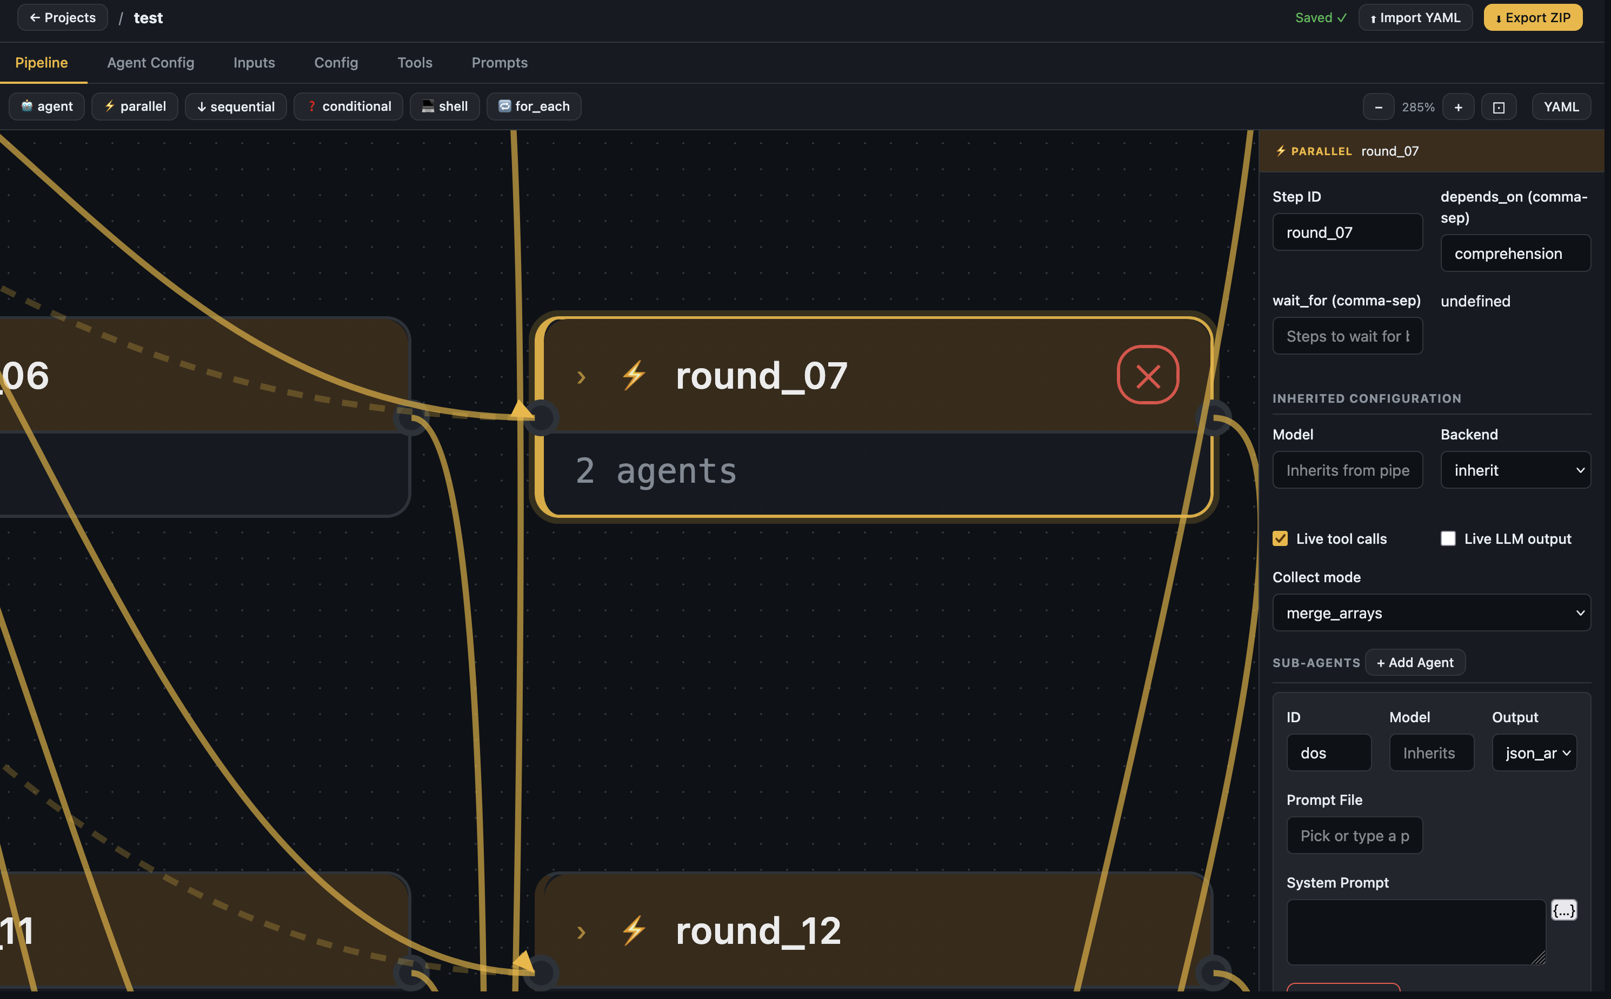The height and width of the screenshot is (999, 1611).
Task: Expand the round_07 node chevron
Action: pos(581,377)
